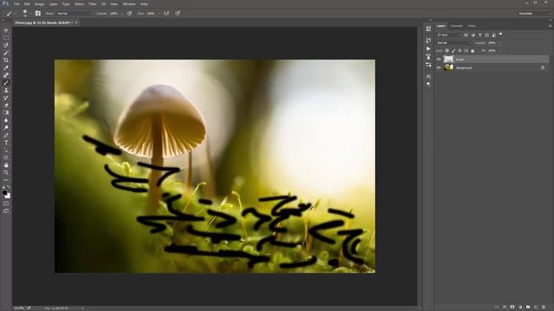Select the Blur tool

click(6, 120)
